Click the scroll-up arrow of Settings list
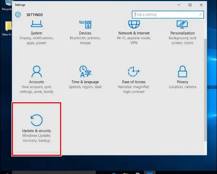 tap(205, 22)
